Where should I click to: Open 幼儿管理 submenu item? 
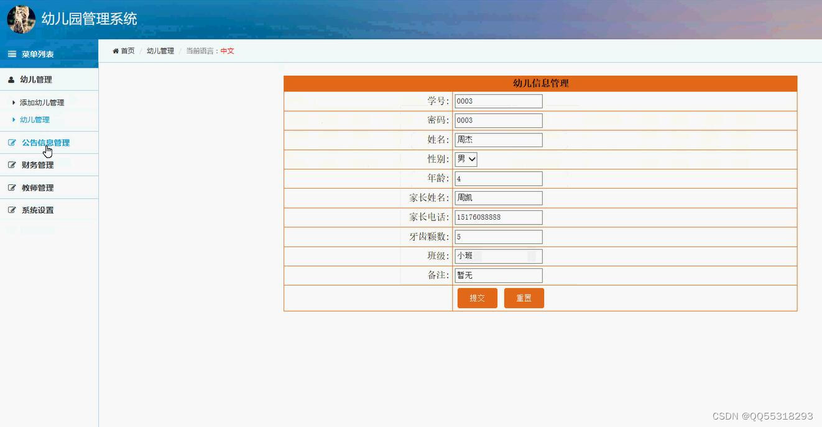tap(35, 120)
